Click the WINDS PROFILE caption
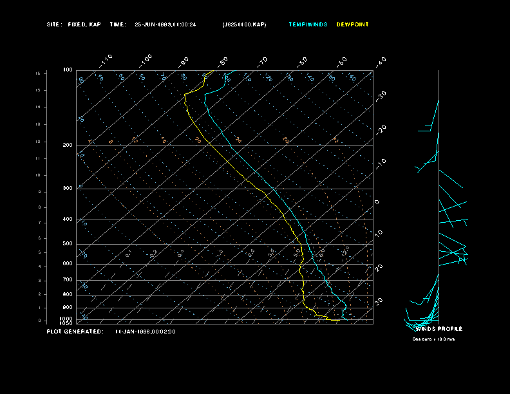The height and width of the screenshot is (394, 510). click(439, 329)
